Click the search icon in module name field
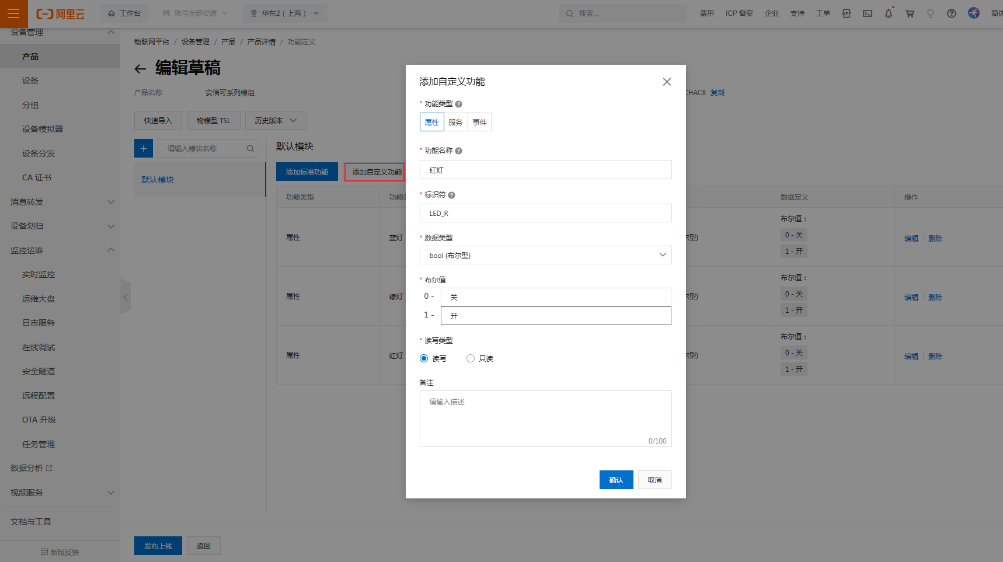This screenshot has height=562, width=1003. (250, 148)
